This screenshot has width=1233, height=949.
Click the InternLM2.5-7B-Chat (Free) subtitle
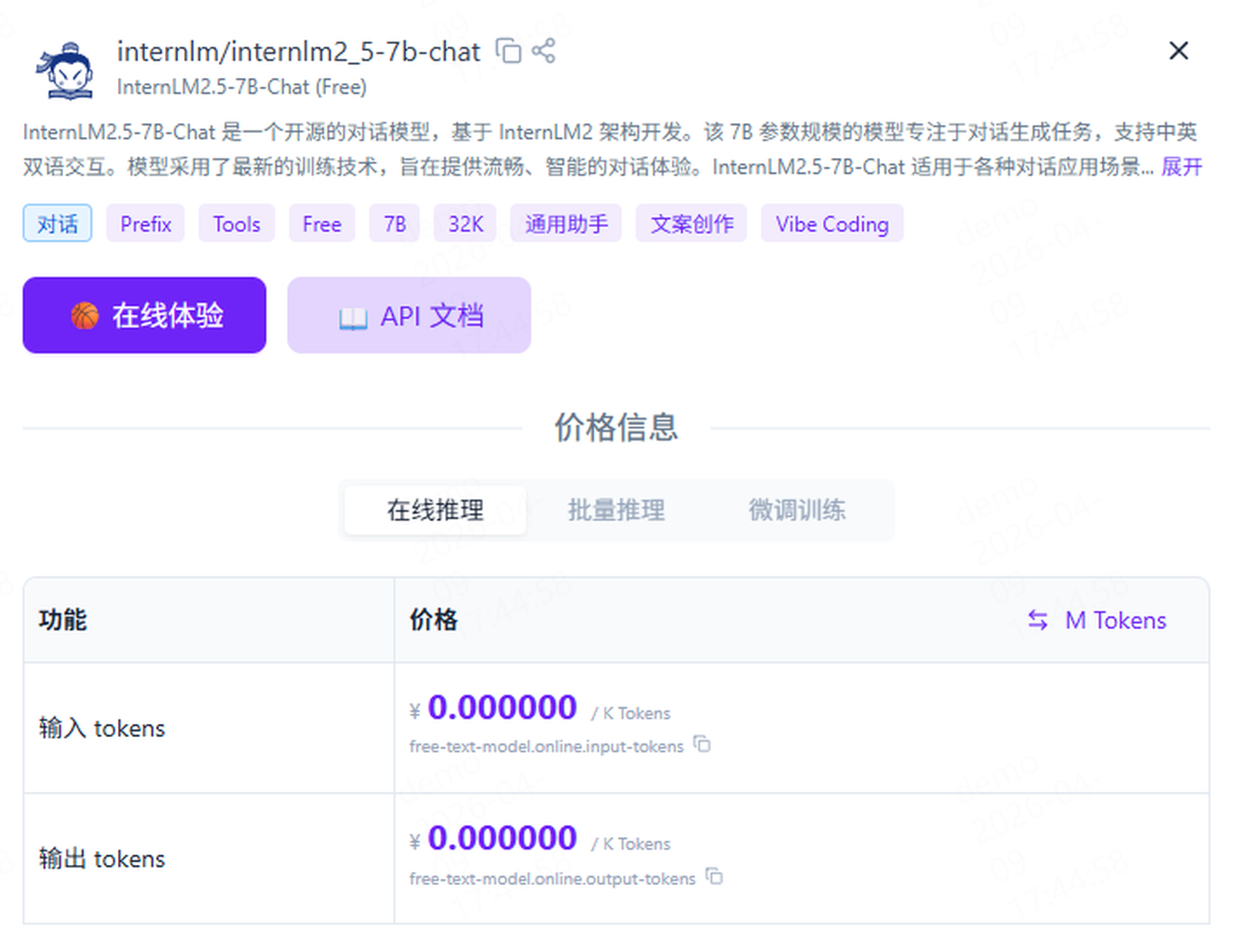click(x=242, y=87)
